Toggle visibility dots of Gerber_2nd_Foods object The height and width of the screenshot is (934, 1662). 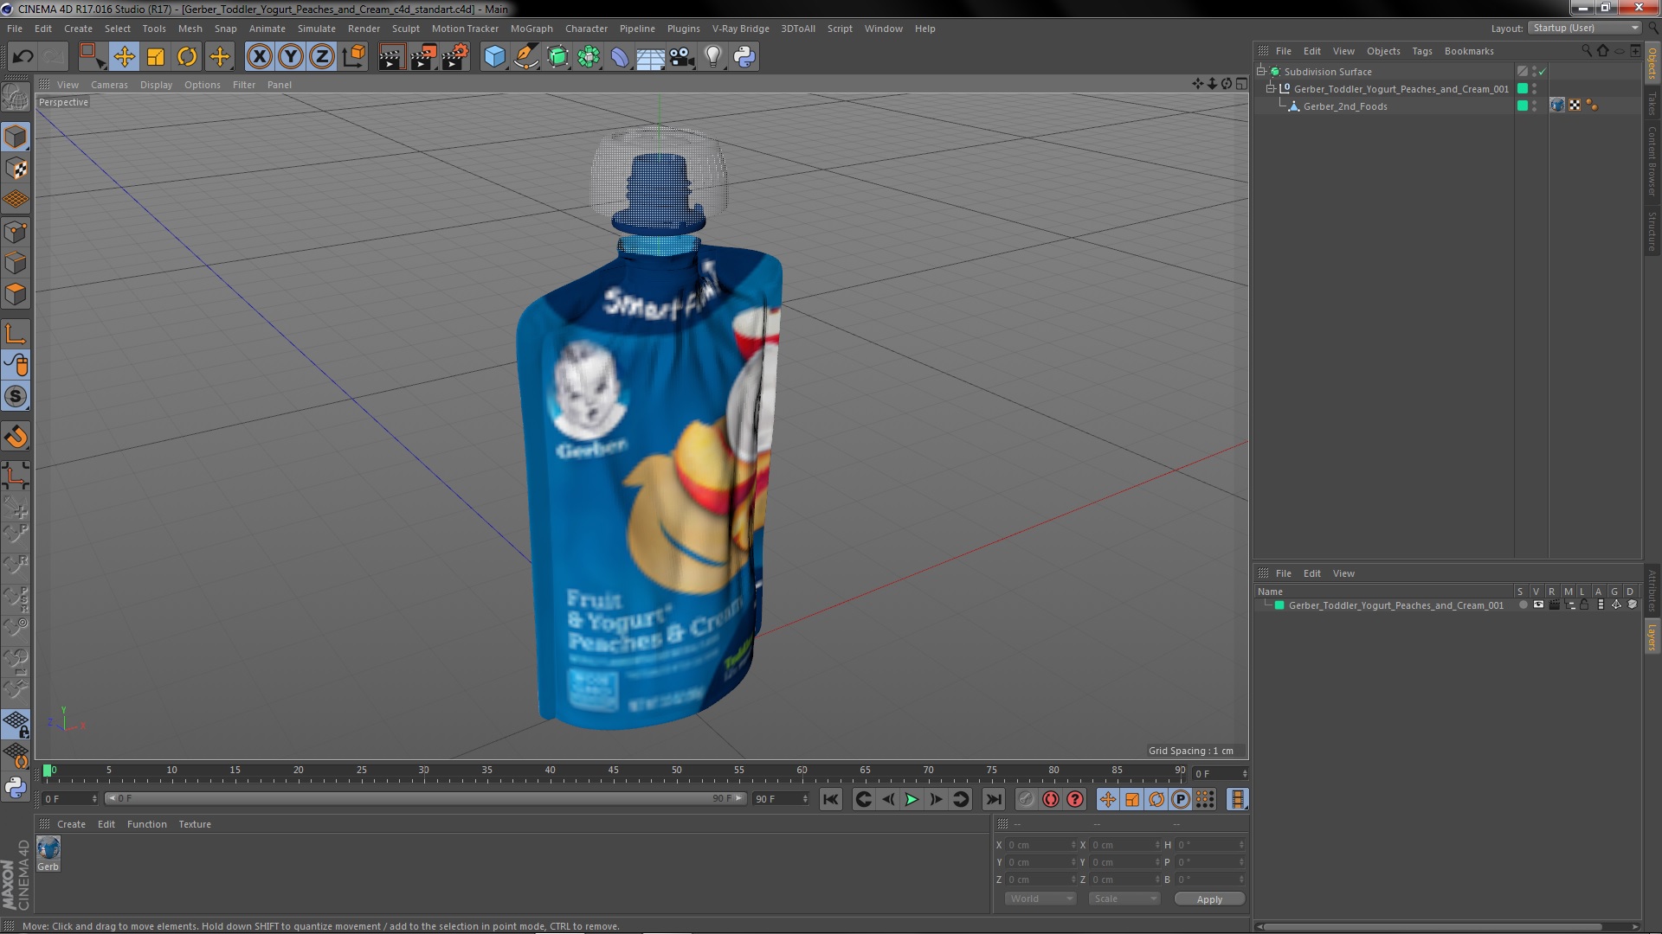click(x=1535, y=106)
